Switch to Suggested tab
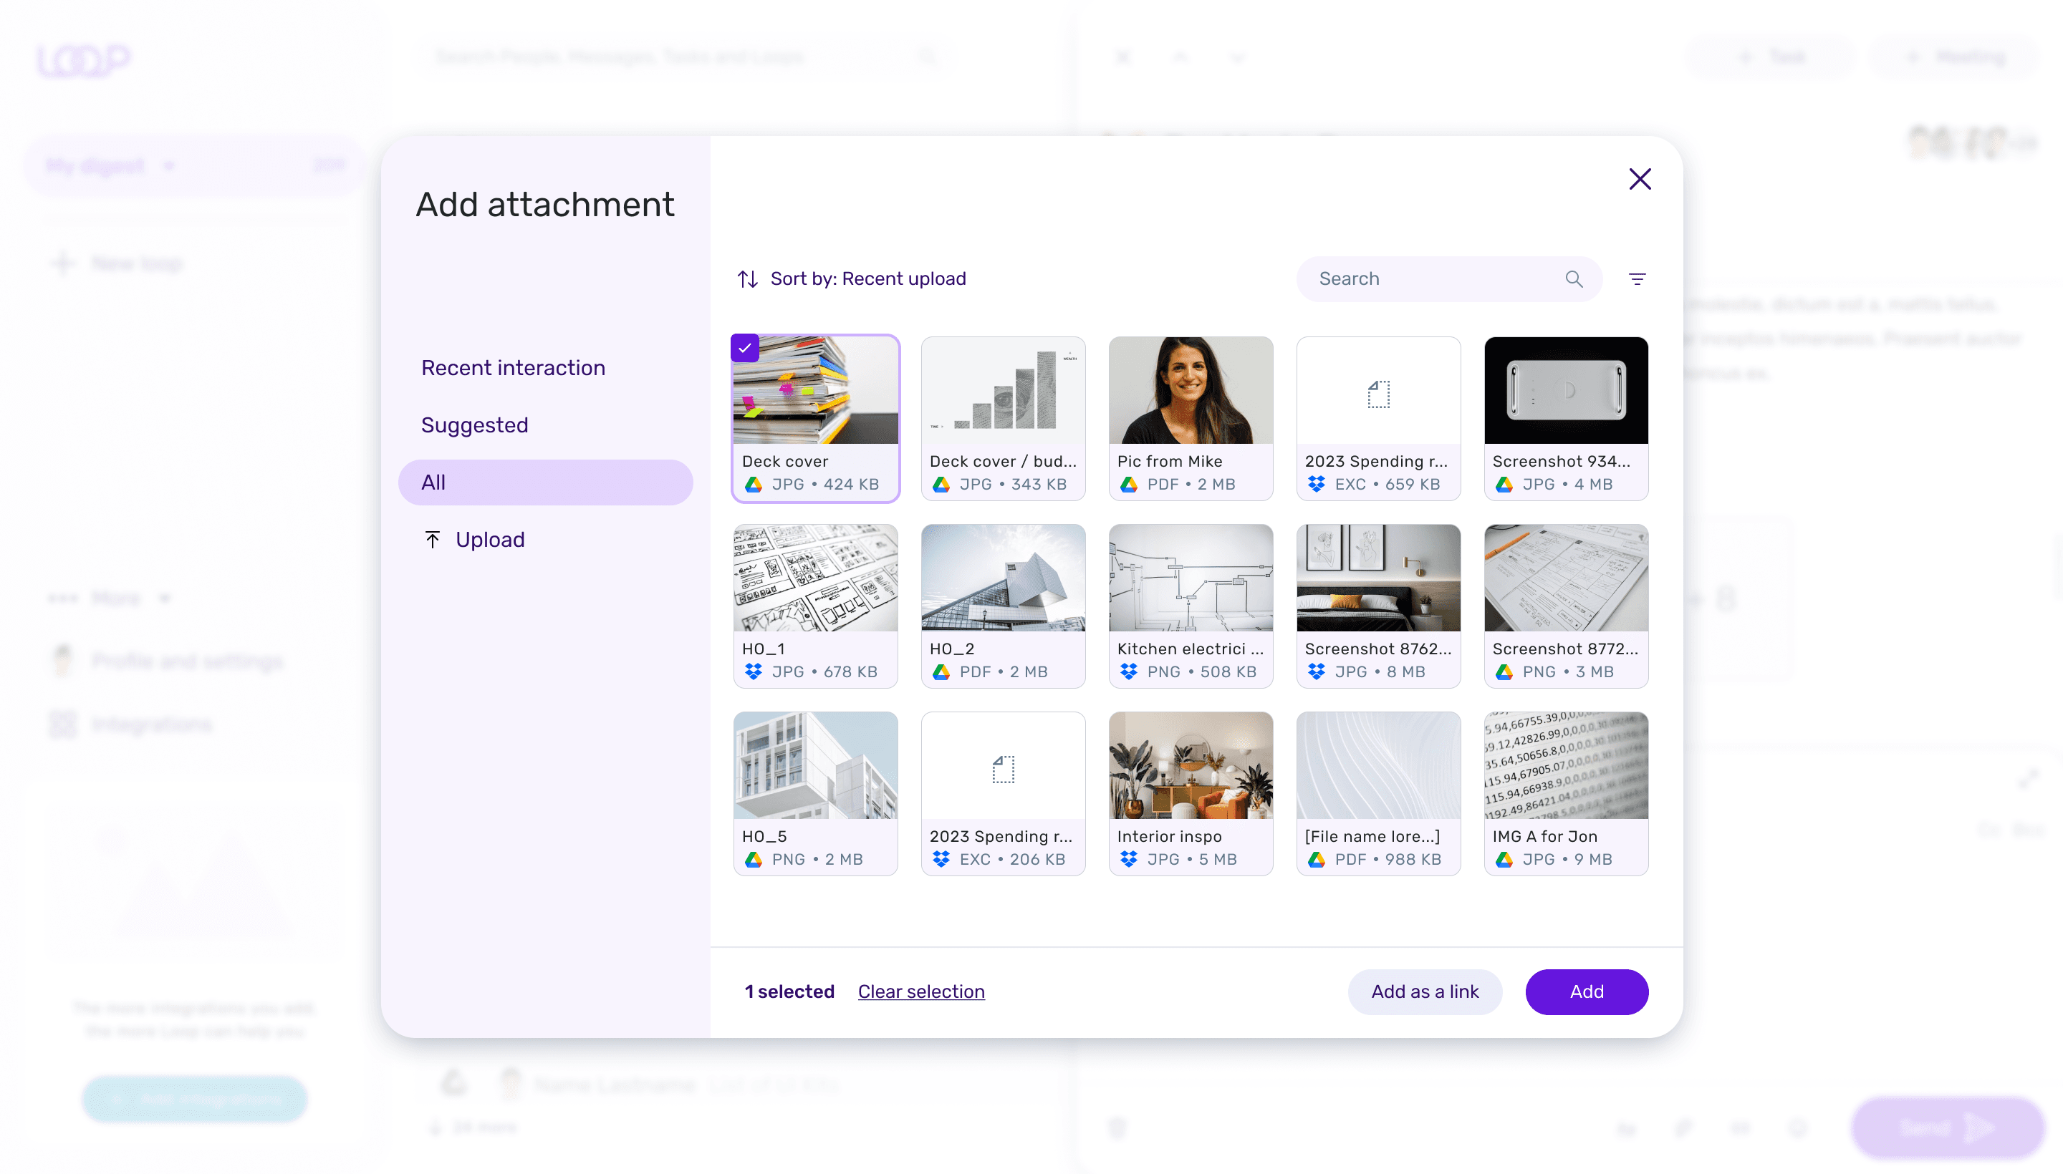2063x1174 pixels. [474, 425]
